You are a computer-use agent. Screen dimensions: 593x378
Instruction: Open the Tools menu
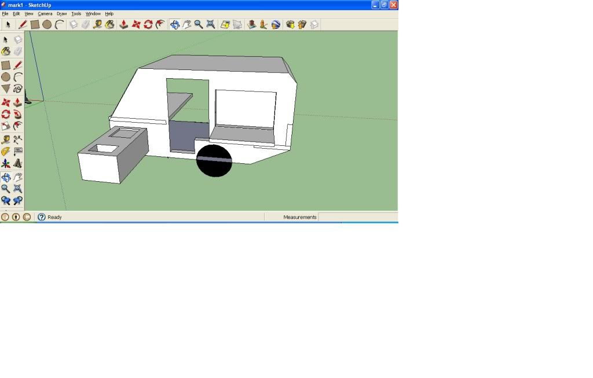[x=76, y=14]
